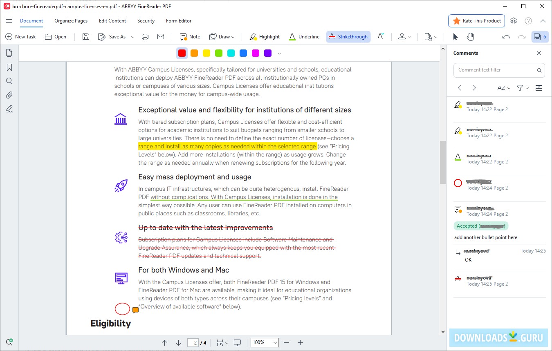The image size is (552, 351).
Task: Toggle the Underline annotation tool
Action: pyautogui.click(x=304, y=37)
